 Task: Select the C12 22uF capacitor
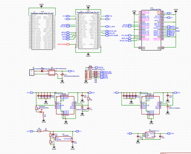53,134
